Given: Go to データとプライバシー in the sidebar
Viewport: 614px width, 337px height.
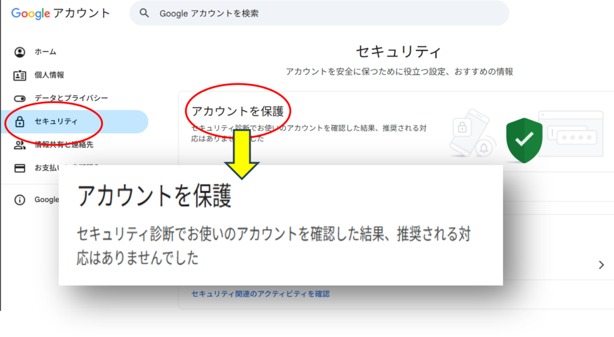Looking at the screenshot, I should tap(71, 98).
